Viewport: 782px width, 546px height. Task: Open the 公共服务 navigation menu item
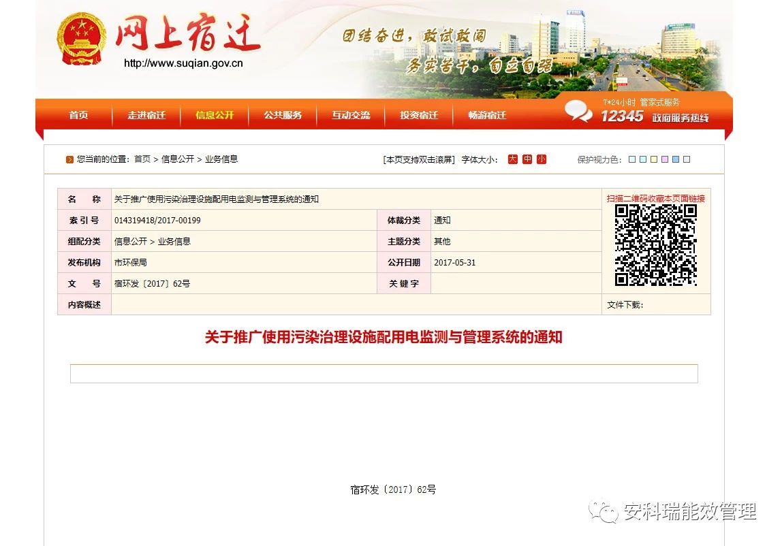[x=283, y=115]
